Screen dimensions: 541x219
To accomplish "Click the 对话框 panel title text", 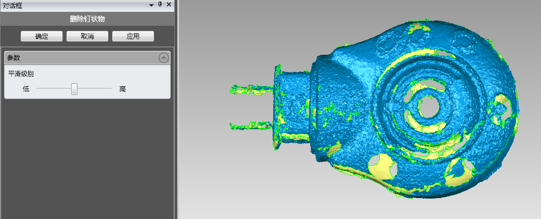I will [13, 6].
